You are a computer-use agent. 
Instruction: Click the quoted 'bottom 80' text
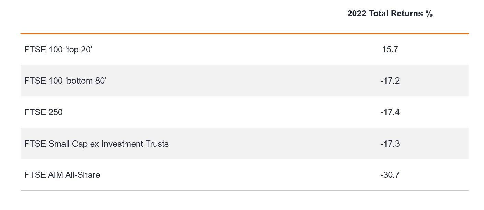(x=85, y=81)
